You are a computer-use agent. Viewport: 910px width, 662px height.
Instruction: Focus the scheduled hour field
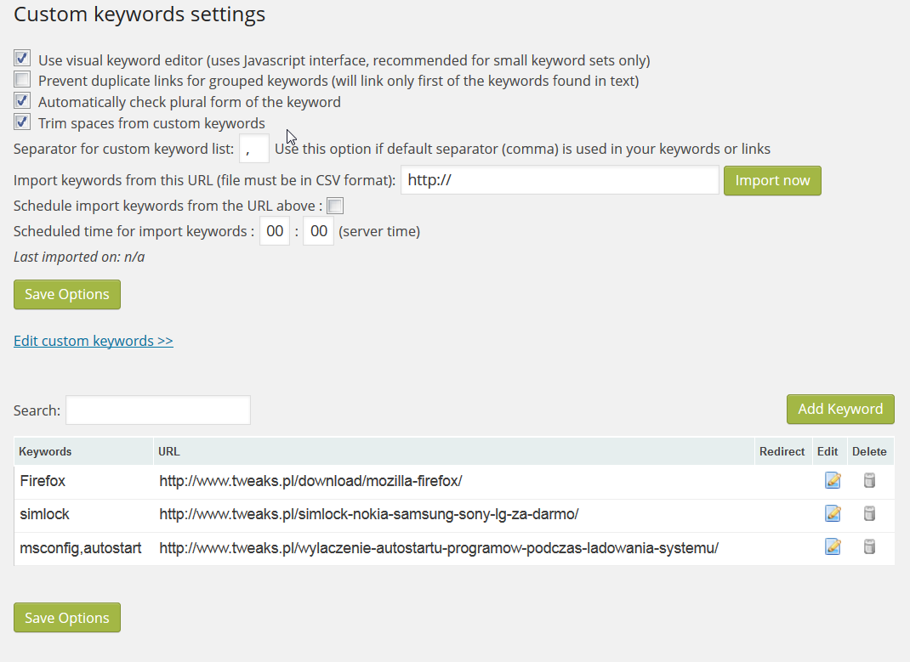[275, 231]
